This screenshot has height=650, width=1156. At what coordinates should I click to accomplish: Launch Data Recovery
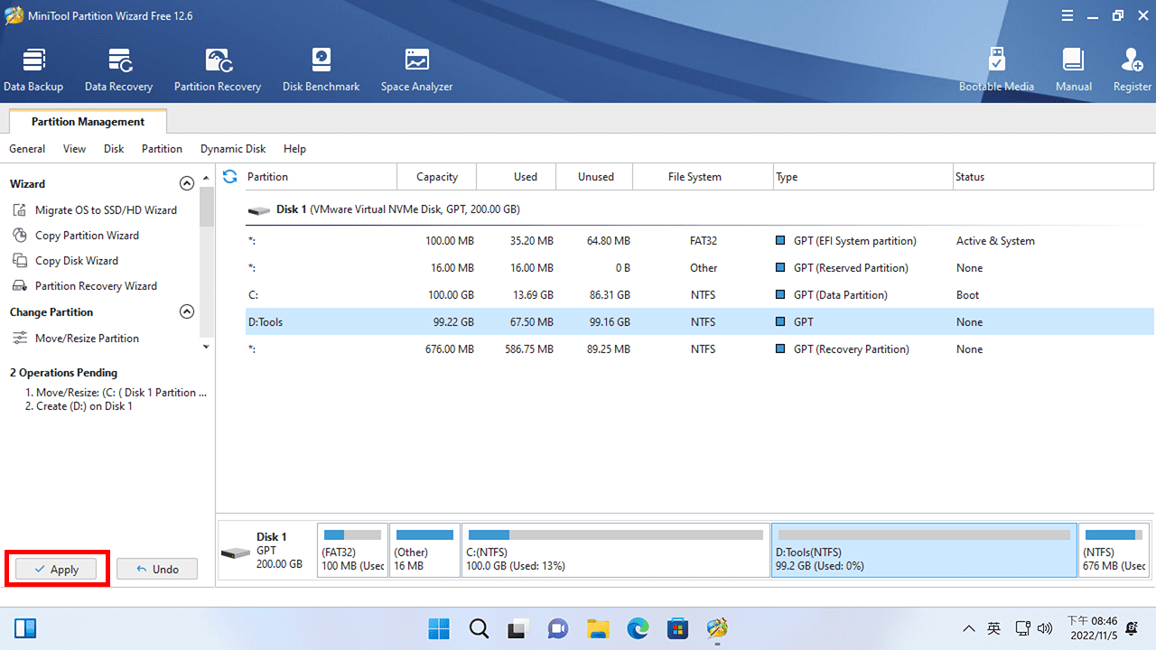(118, 68)
